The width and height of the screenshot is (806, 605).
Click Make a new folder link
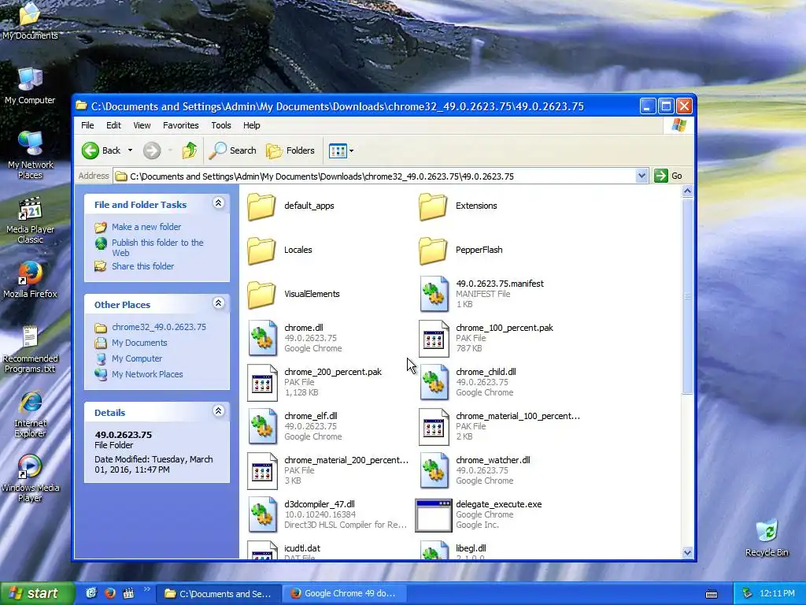click(146, 227)
